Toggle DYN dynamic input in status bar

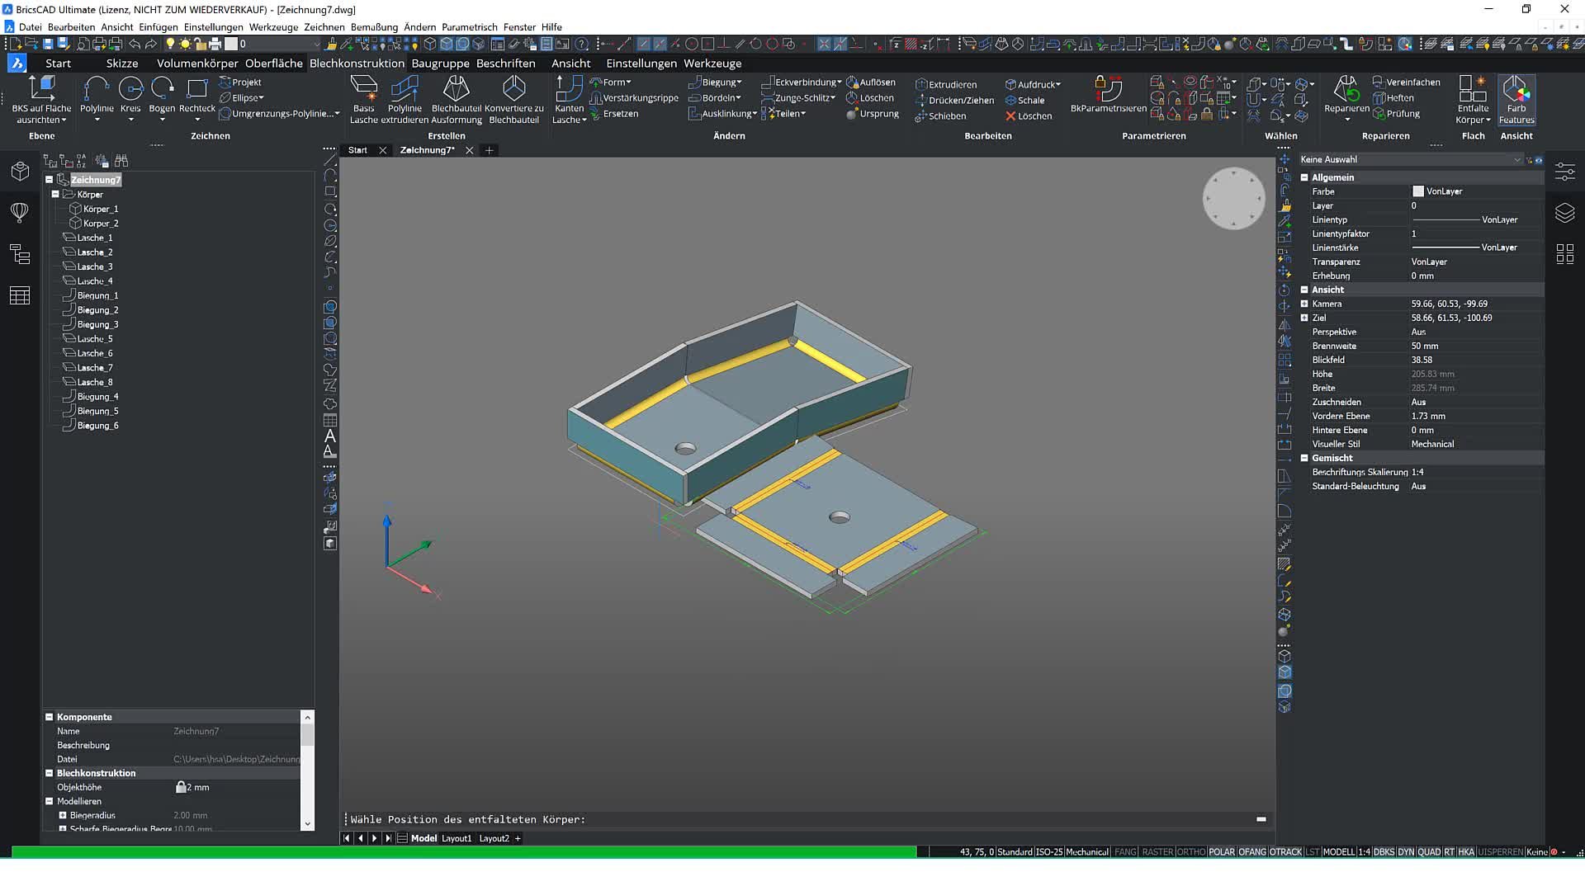(x=1406, y=852)
